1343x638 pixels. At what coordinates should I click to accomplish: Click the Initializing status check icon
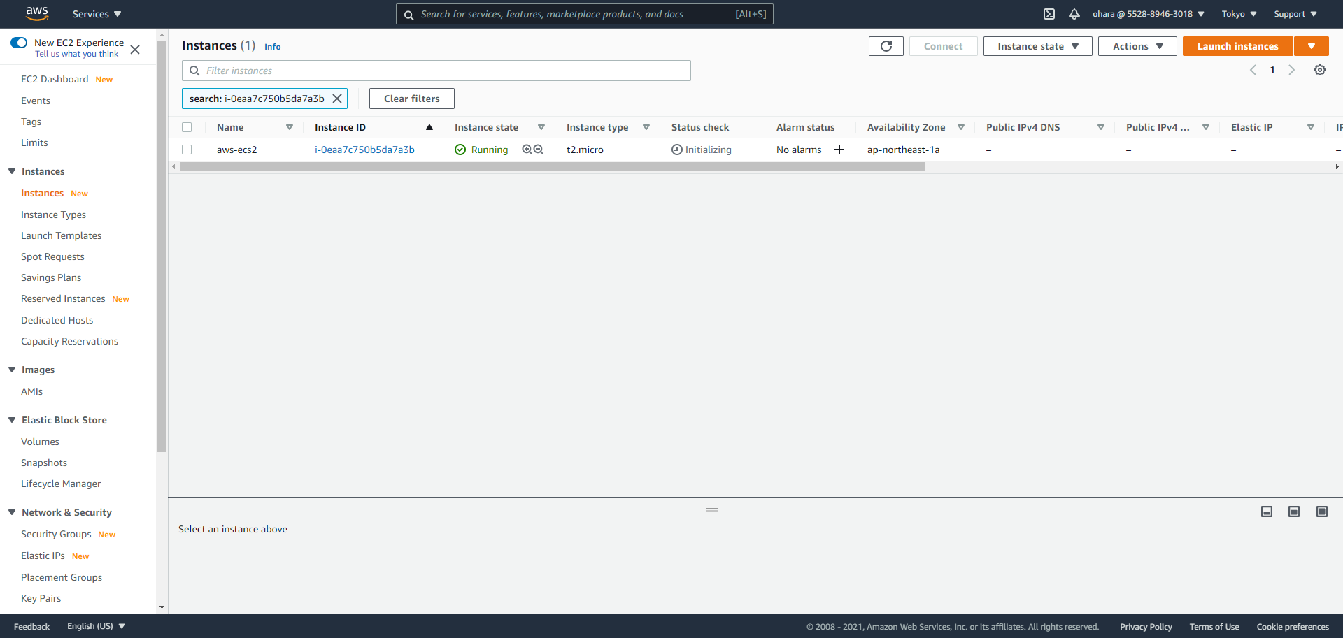point(676,150)
